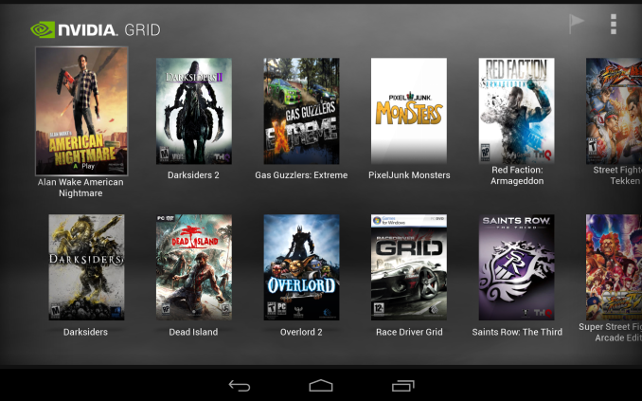The image size is (642, 401).
Task: Select the original Darksiders cover
Action: [x=86, y=267]
